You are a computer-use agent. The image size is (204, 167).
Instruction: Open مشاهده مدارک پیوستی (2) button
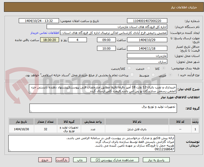(x=115, y=160)
